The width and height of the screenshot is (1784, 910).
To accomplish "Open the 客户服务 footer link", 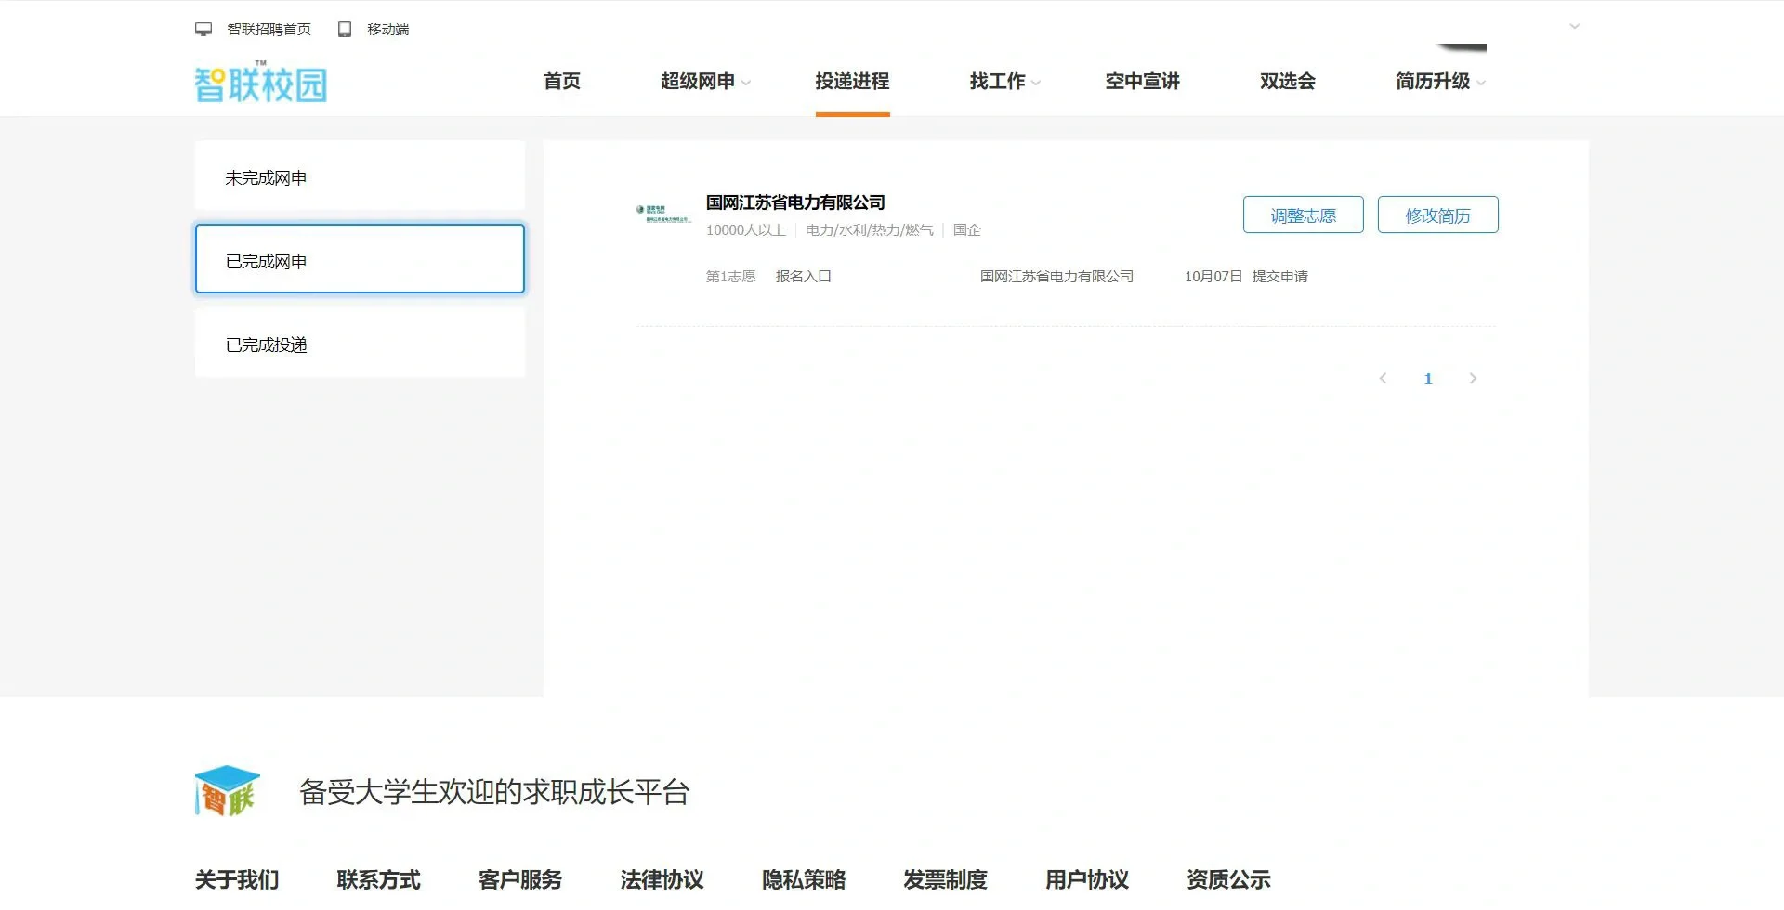I will [520, 879].
